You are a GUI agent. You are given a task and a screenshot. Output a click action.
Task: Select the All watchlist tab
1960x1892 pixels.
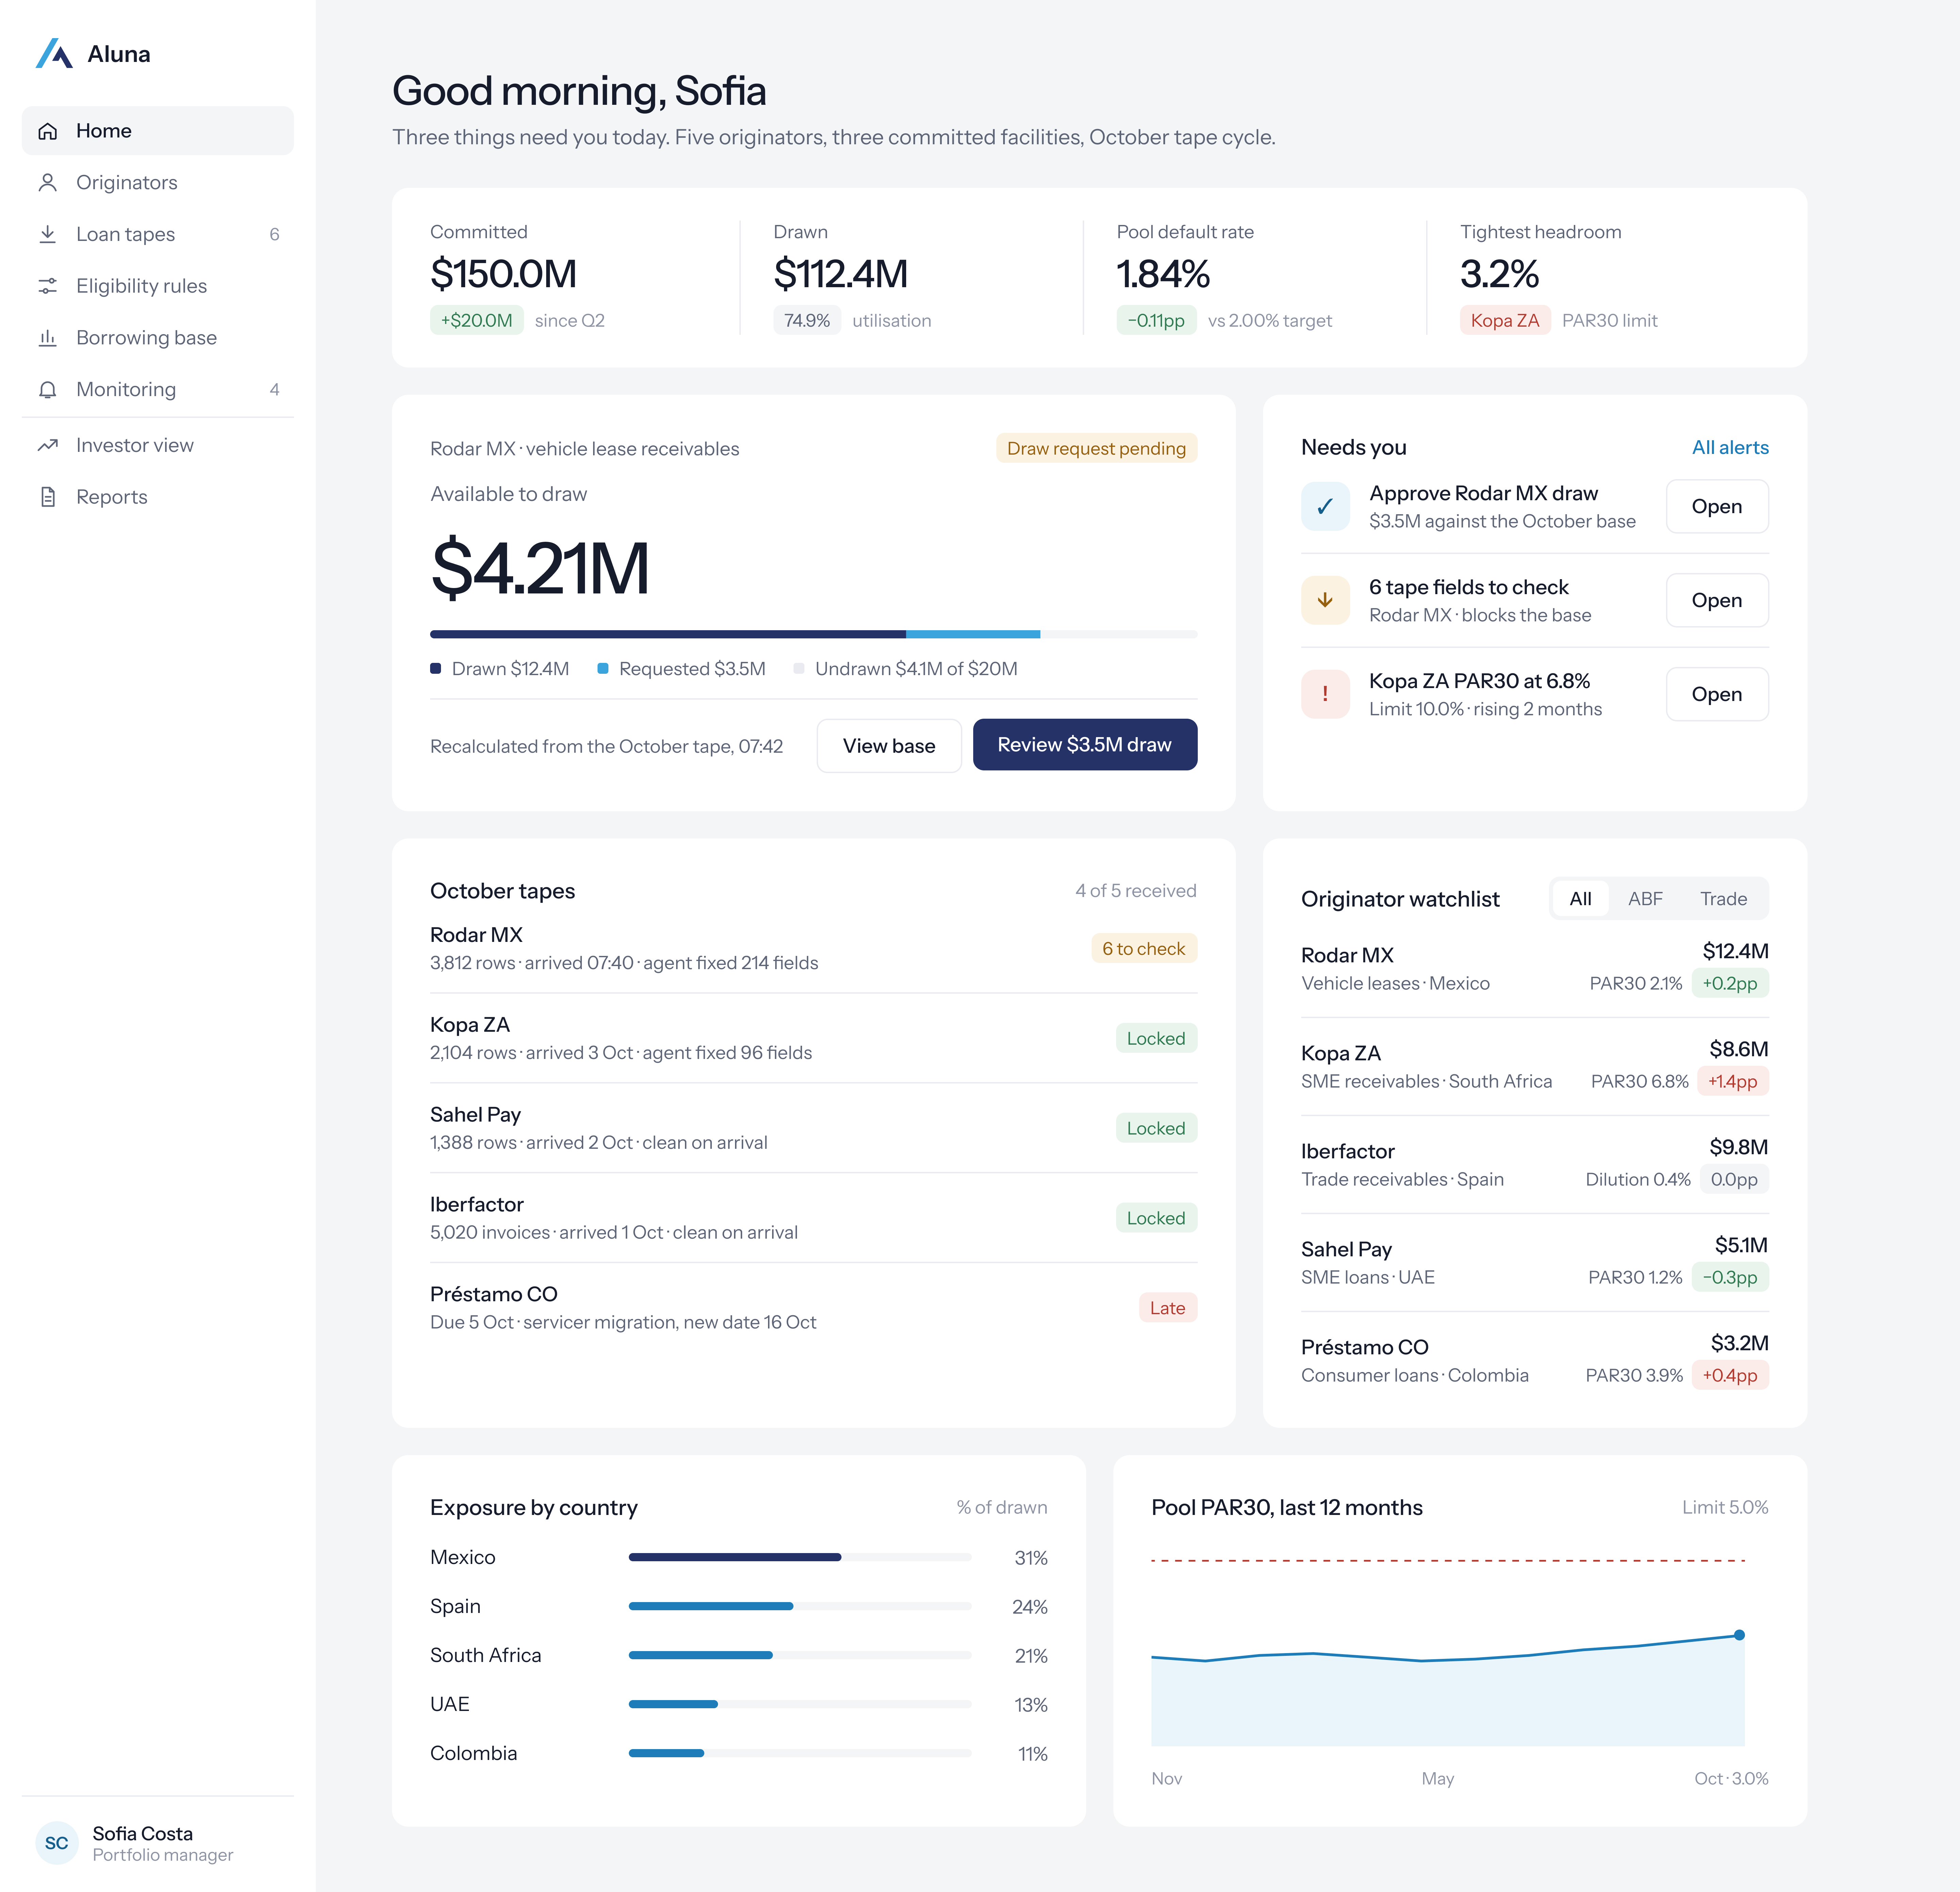click(1580, 899)
